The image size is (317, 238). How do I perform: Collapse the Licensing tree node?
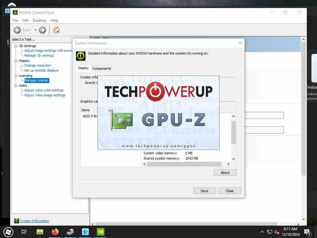15,76
